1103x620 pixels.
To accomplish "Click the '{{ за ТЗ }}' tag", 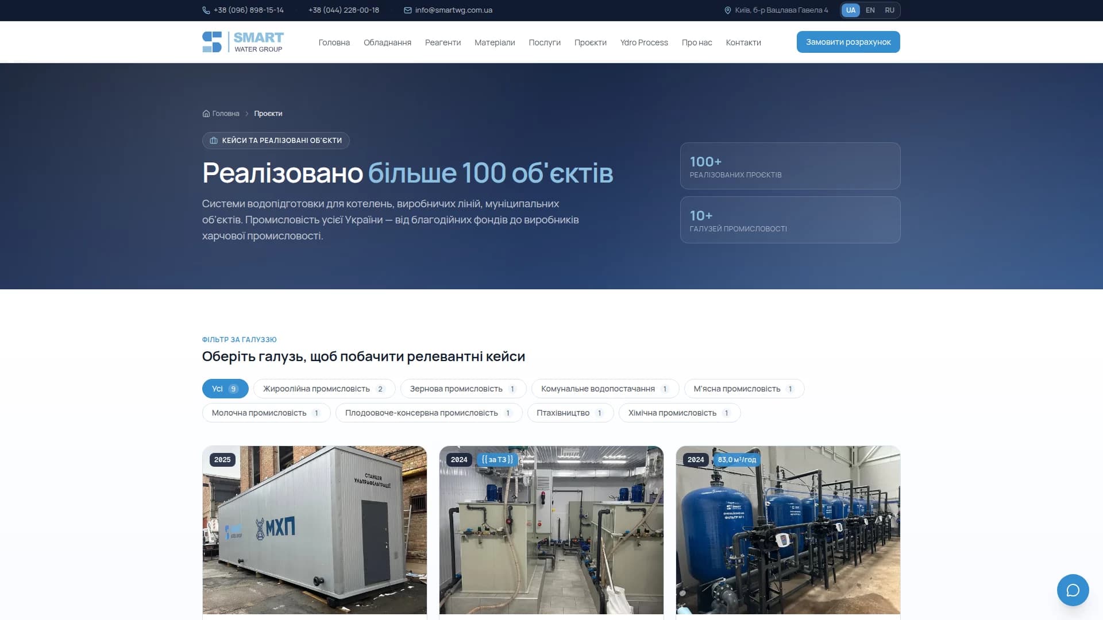I will (497, 460).
